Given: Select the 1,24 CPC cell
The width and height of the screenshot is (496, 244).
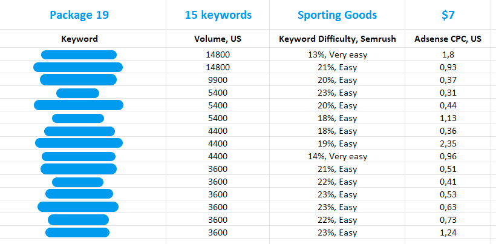Looking at the screenshot, I should [448, 232].
